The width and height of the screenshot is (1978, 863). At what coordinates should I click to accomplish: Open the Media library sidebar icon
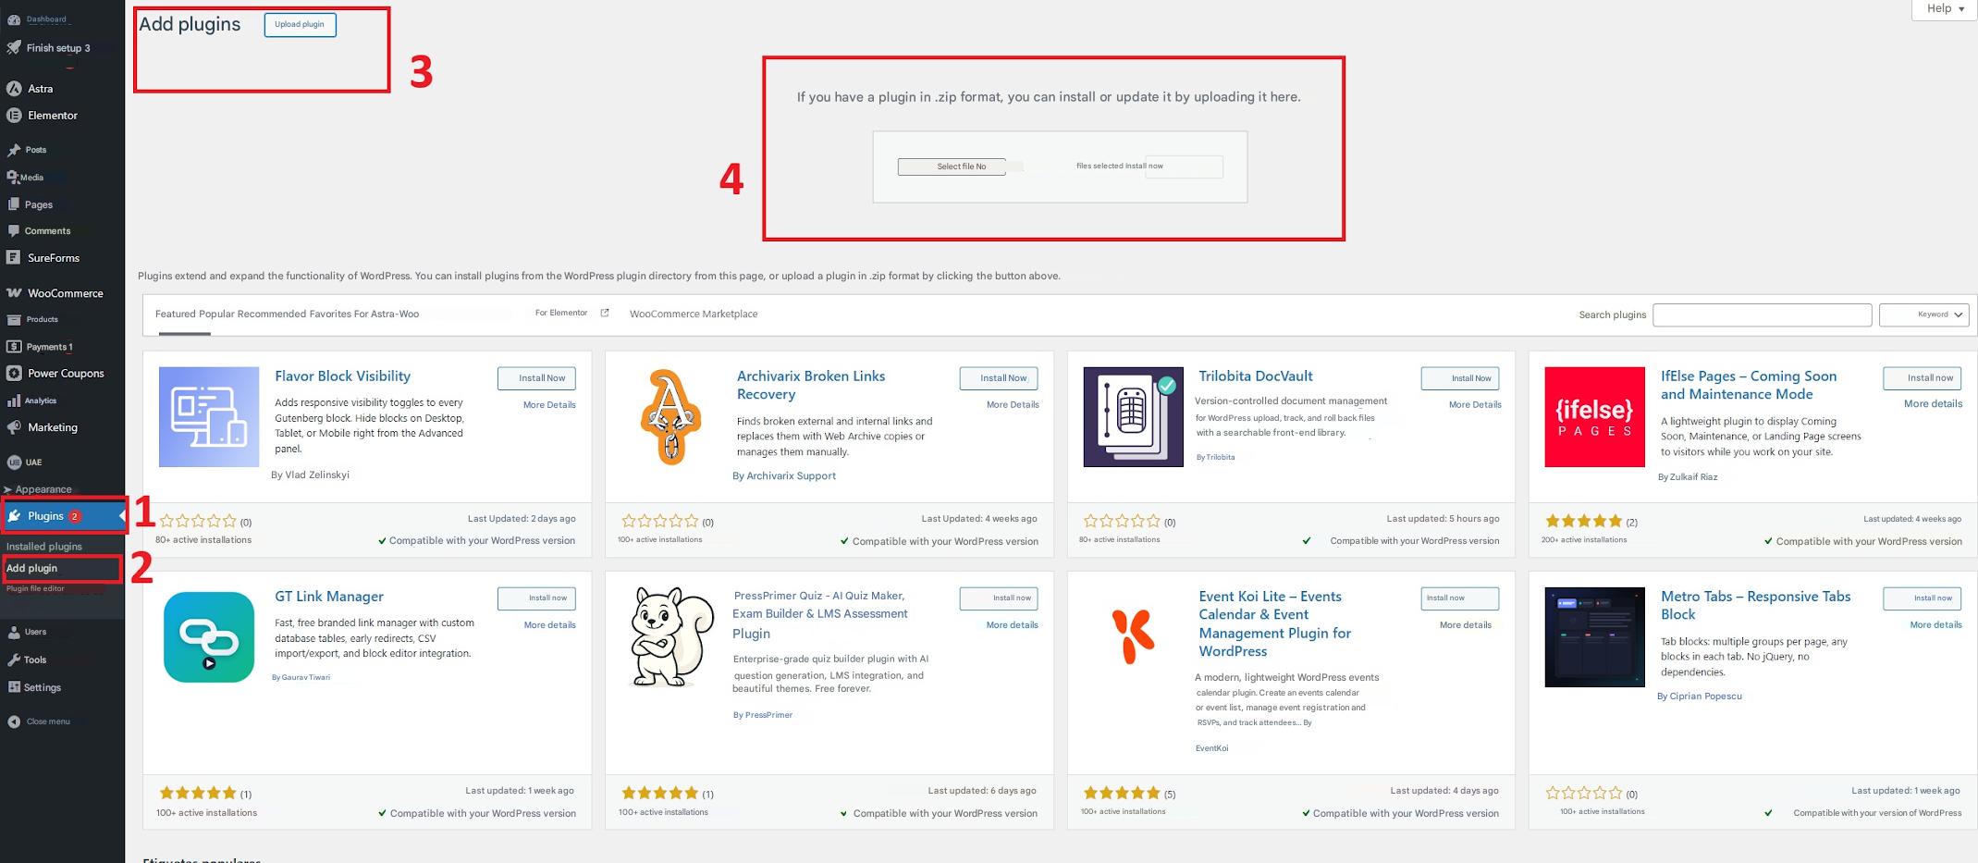click(x=12, y=177)
